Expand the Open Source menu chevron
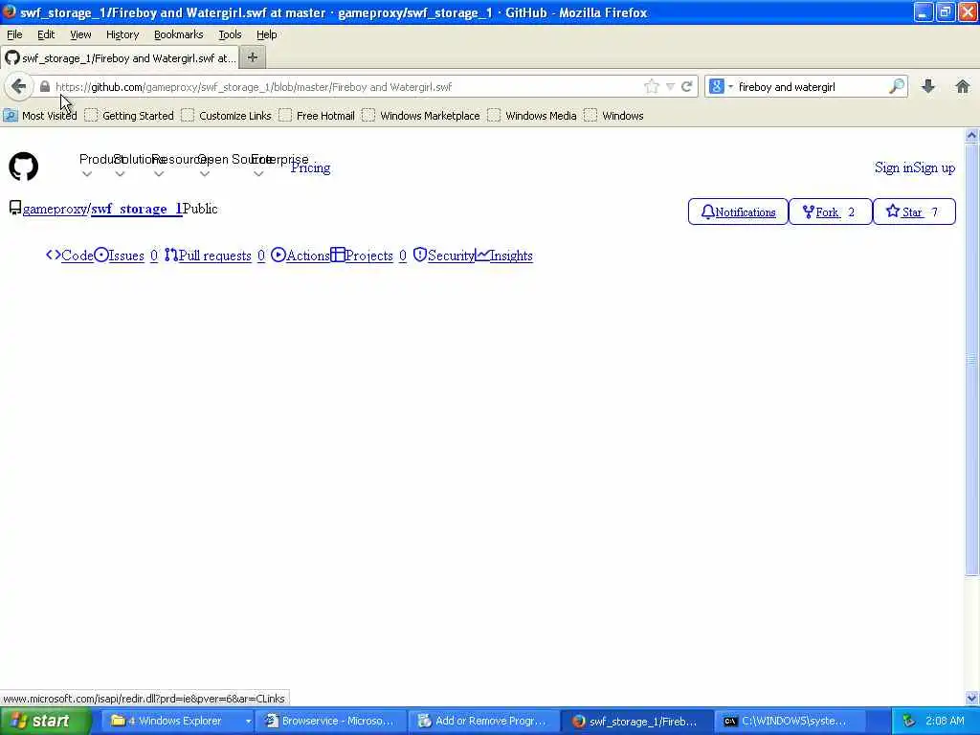The width and height of the screenshot is (980, 735). pyautogui.click(x=205, y=174)
